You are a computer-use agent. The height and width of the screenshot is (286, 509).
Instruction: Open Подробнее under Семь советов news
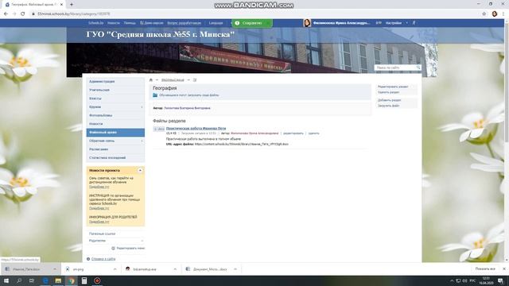coord(99,187)
